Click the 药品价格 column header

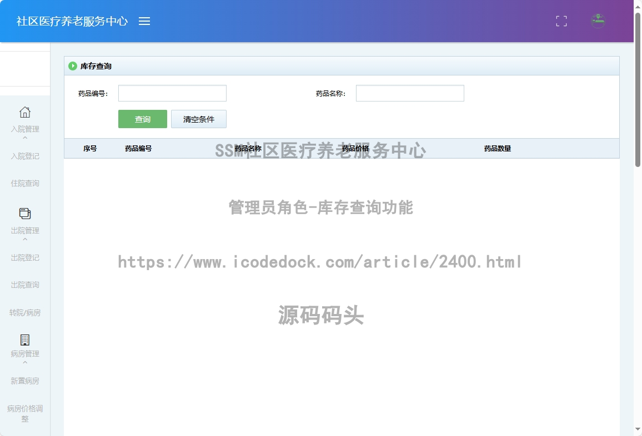click(x=355, y=149)
